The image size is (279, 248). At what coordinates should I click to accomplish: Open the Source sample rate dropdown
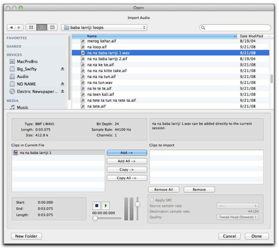(x=237, y=206)
